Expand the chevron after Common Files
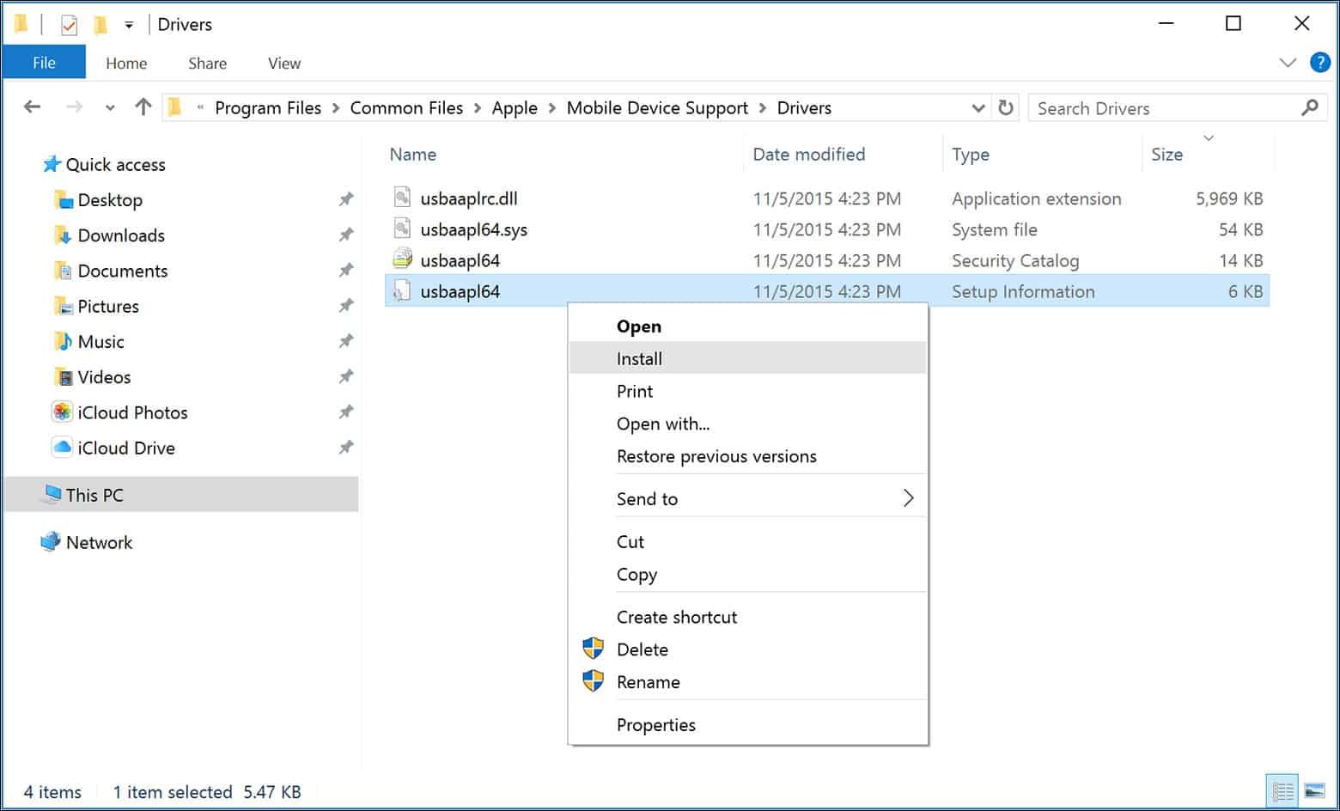This screenshot has height=811, width=1340. [x=478, y=108]
